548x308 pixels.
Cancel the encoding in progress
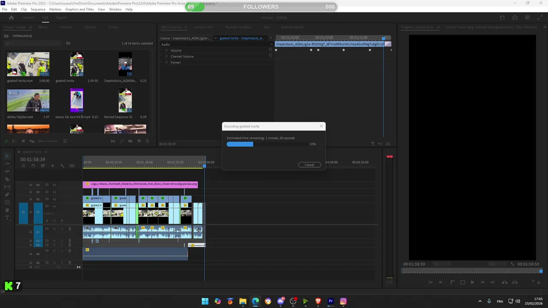point(310,165)
